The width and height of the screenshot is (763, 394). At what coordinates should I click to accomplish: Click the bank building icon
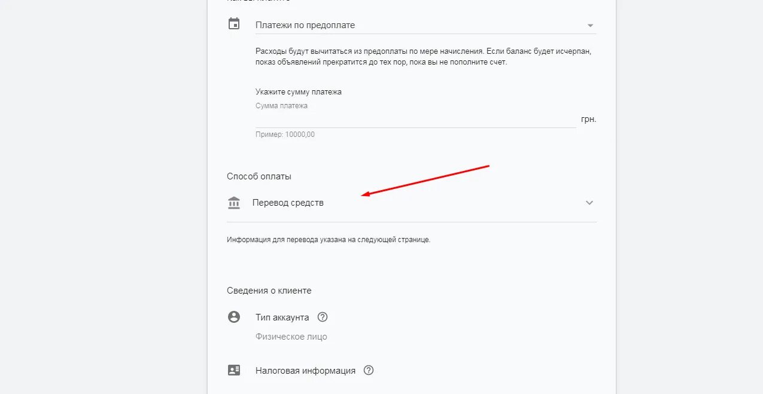(x=234, y=203)
